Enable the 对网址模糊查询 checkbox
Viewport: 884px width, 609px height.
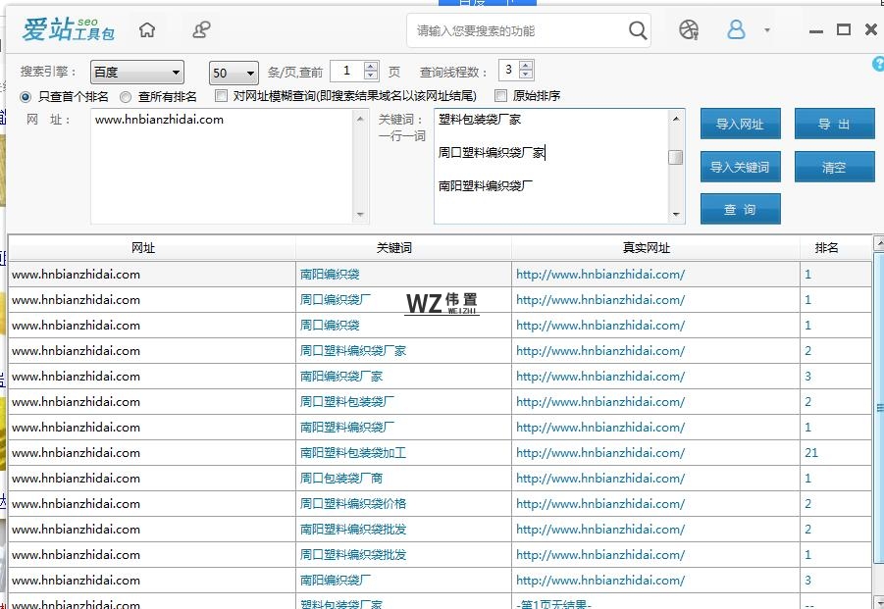[222, 96]
